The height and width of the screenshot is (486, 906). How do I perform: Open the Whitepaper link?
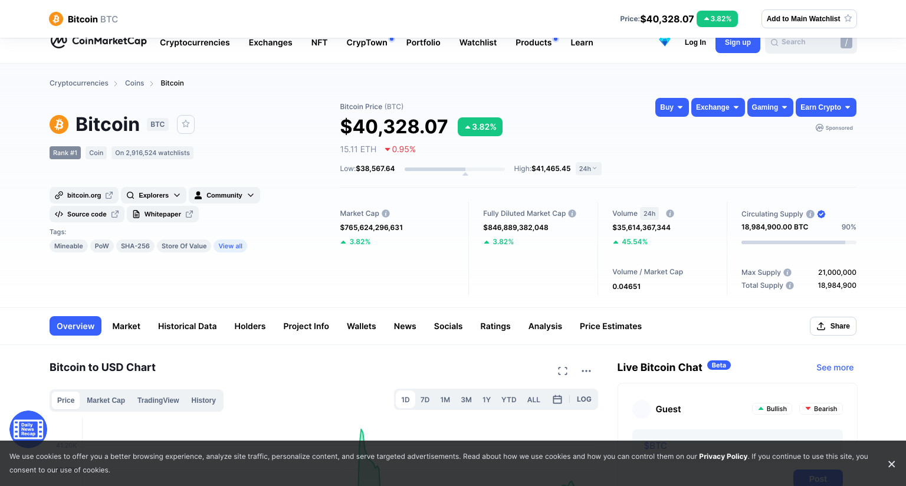point(163,214)
